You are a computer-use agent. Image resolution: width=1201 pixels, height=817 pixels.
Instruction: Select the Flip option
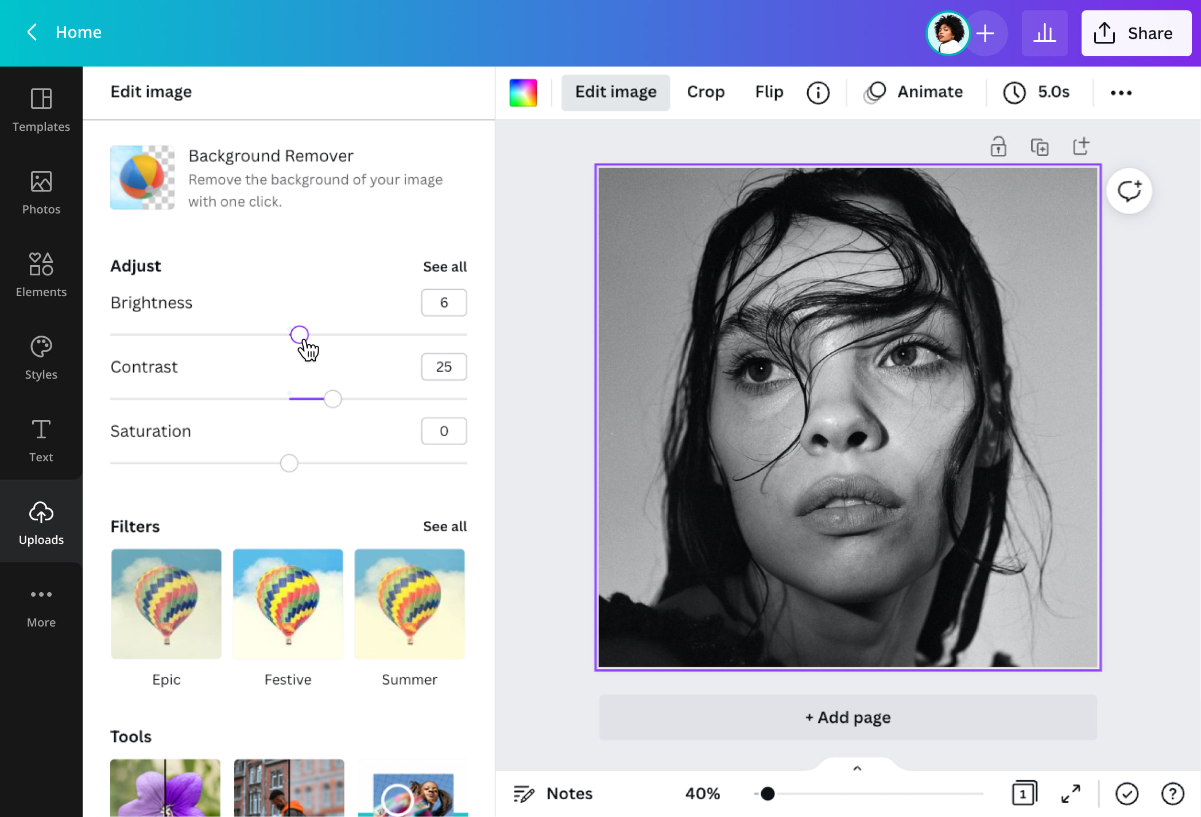[x=768, y=92]
